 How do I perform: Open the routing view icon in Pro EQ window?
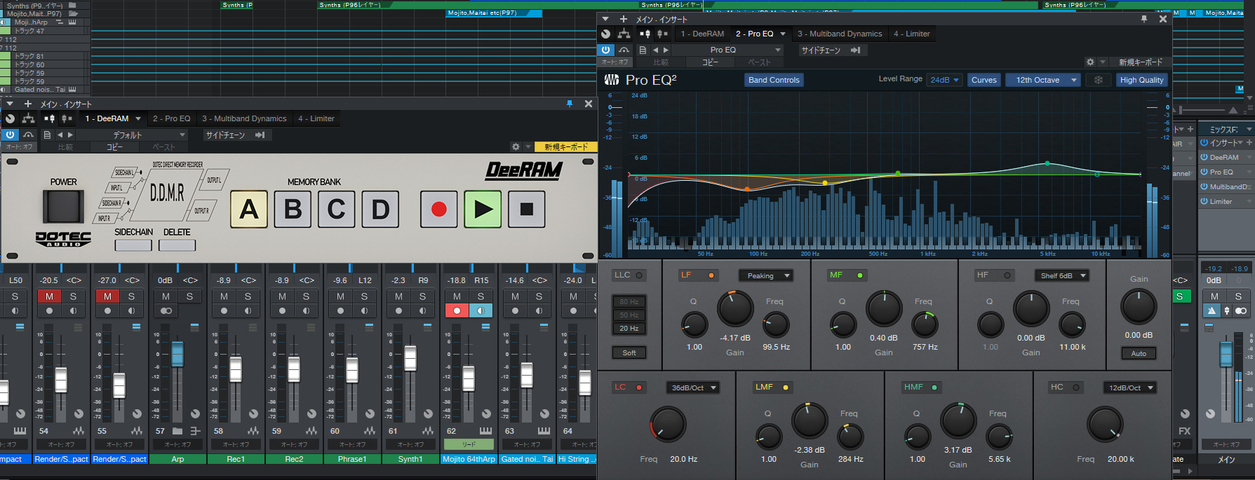[x=624, y=34]
